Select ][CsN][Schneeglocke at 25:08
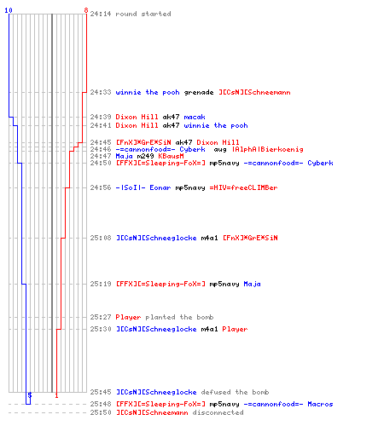 pos(156,238)
